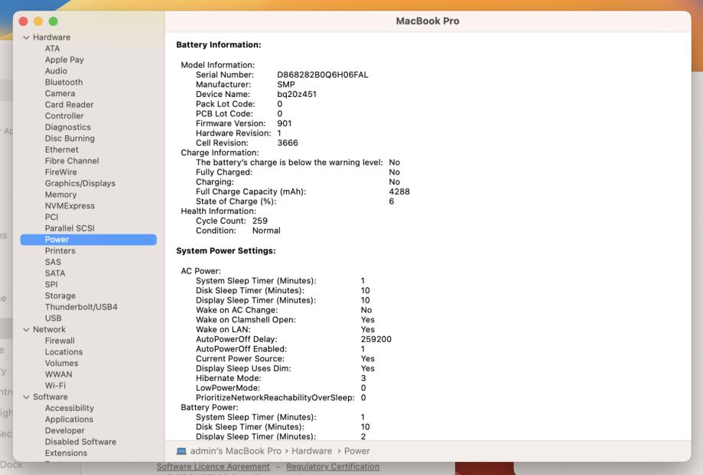Viewport: 703px width, 475px height.
Task: Select Diagnostics in the sidebar
Action: (x=68, y=127)
